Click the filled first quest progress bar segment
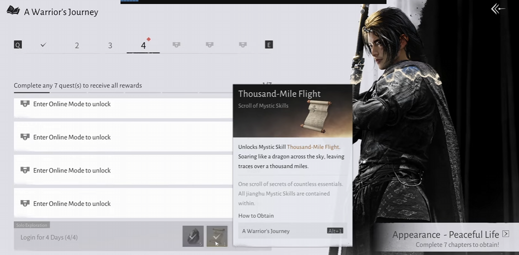The height and width of the screenshot is (255, 519). (31, 92)
